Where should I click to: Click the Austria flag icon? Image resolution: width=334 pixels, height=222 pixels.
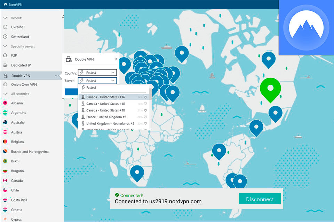[x=5, y=132]
